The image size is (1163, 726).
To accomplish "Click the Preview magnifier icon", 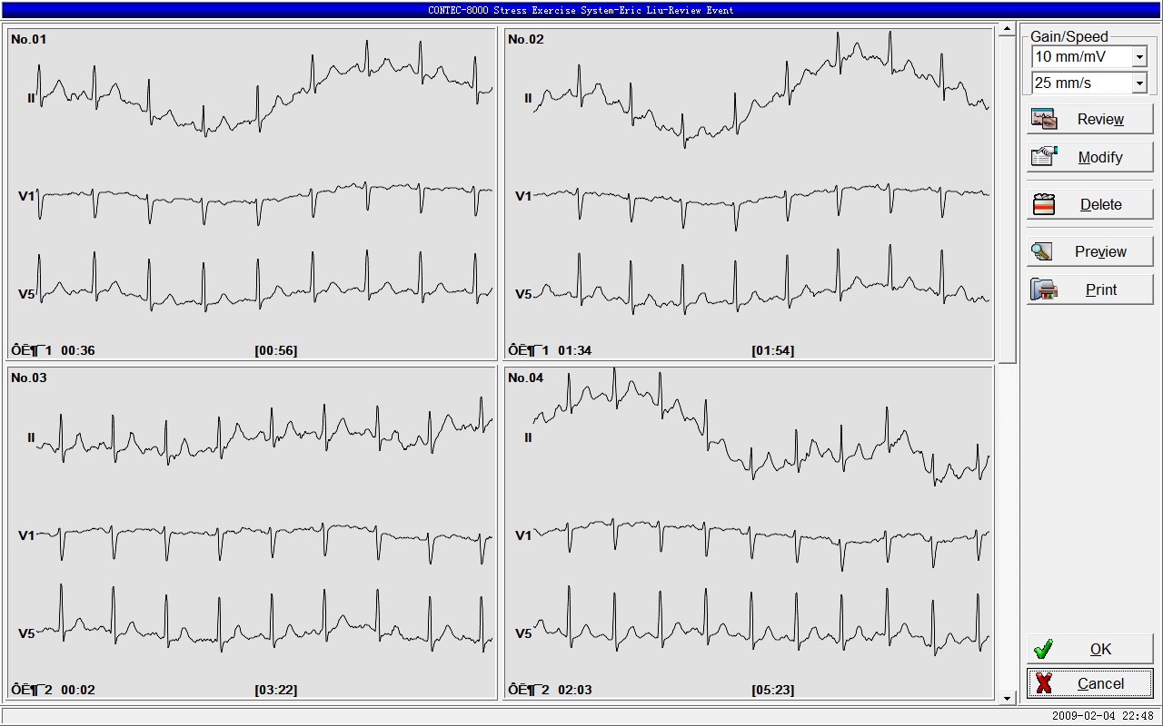I will 1042,251.
